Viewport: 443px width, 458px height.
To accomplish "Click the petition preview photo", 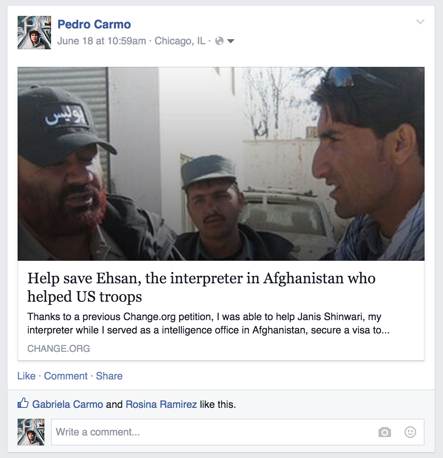I will pyautogui.click(x=221, y=164).
